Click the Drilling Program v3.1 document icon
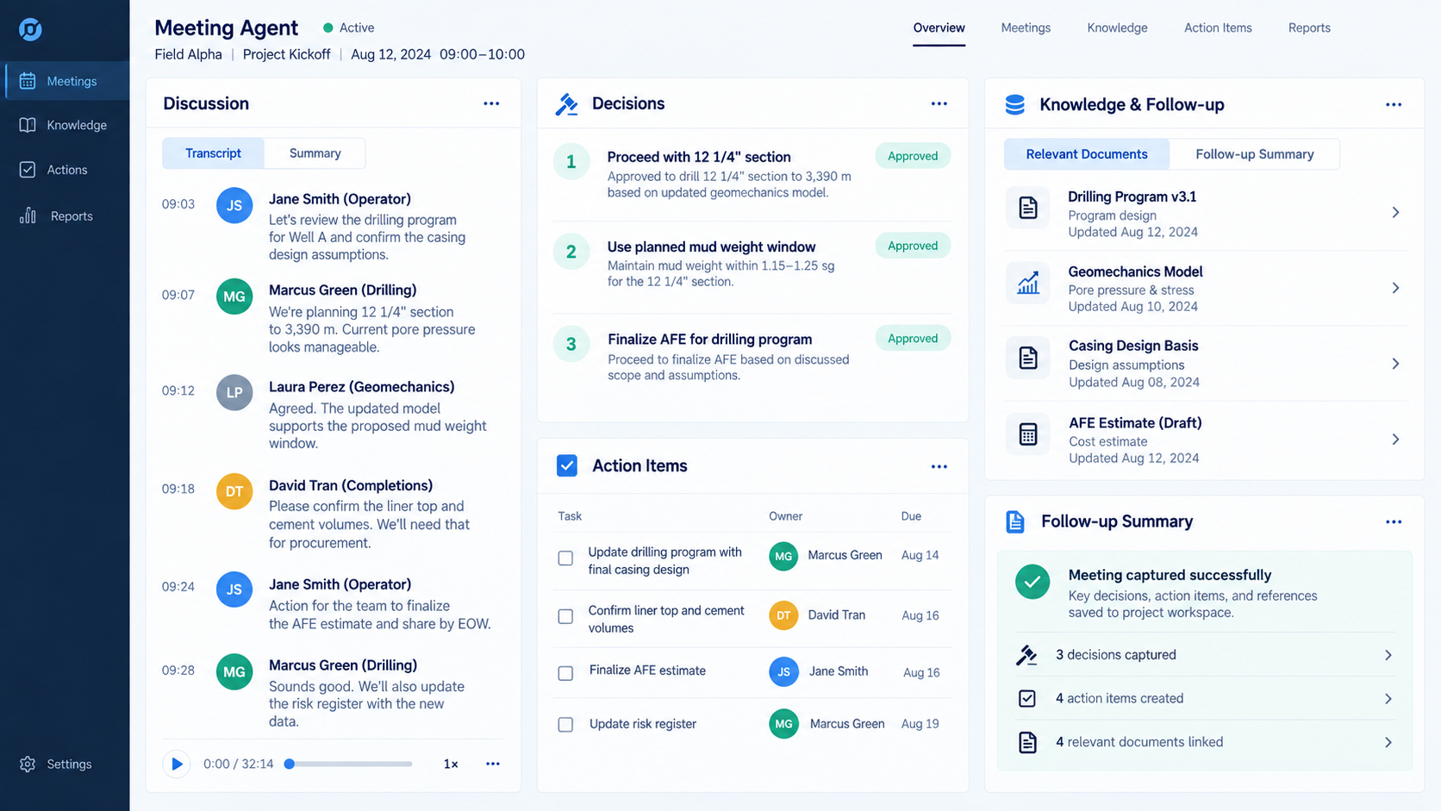Viewport: 1441px width, 811px height. click(x=1028, y=208)
